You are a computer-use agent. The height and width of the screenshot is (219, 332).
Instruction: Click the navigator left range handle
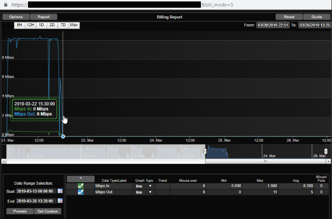[x=205, y=151]
